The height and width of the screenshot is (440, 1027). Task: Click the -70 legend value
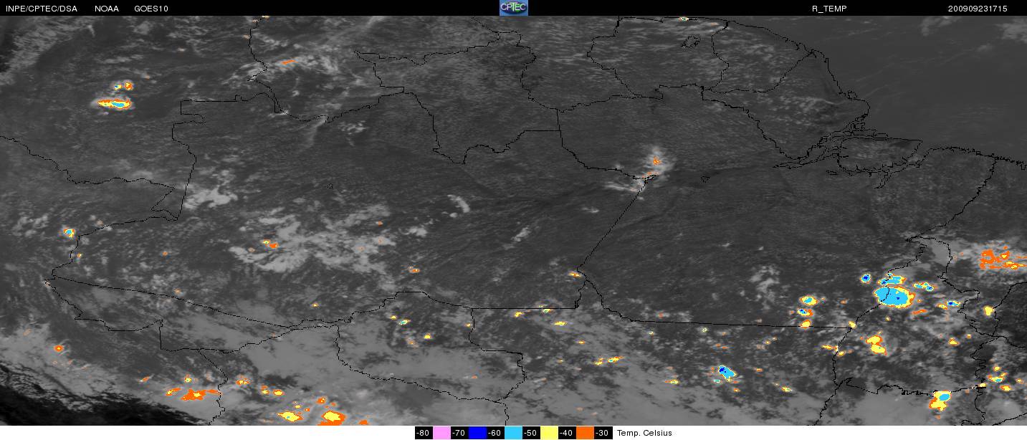459,433
